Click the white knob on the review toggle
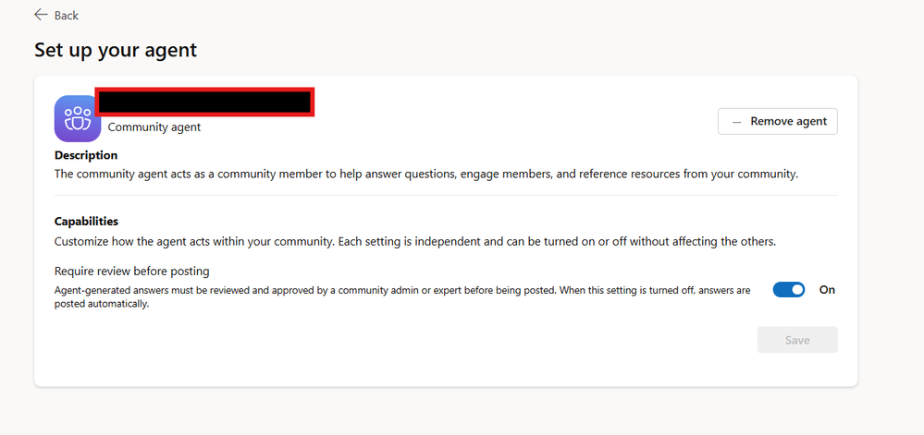 (797, 290)
